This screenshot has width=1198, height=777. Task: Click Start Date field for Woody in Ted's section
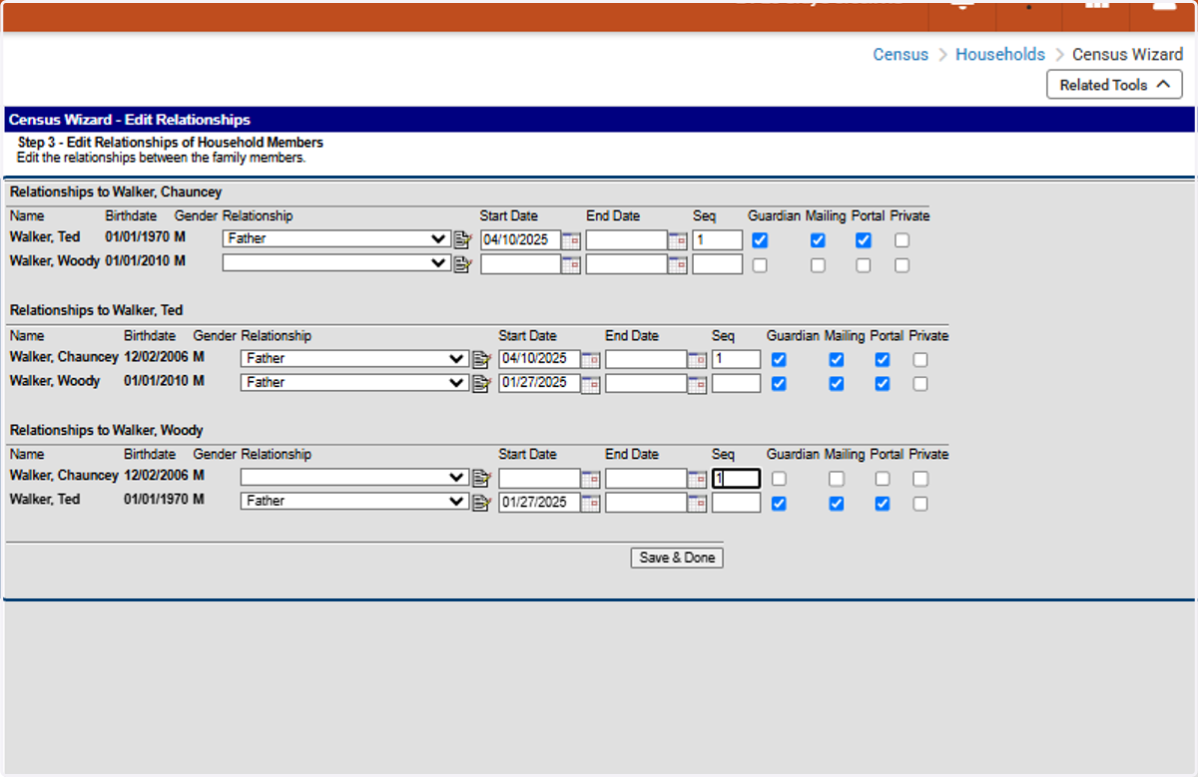[x=540, y=383]
